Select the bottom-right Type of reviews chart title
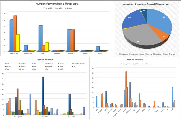The height and width of the screenshot is (121, 181). [135, 60]
